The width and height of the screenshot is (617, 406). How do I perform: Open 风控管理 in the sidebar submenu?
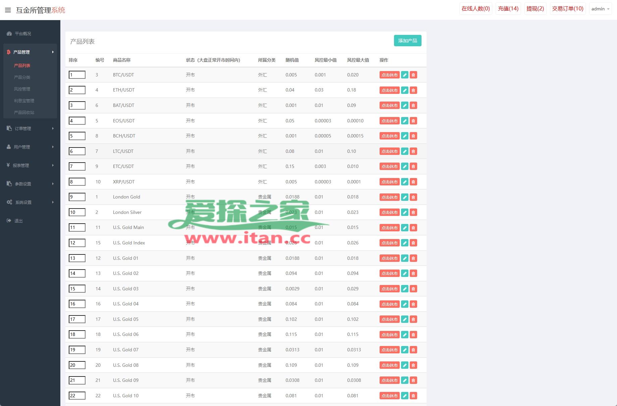[x=22, y=89]
